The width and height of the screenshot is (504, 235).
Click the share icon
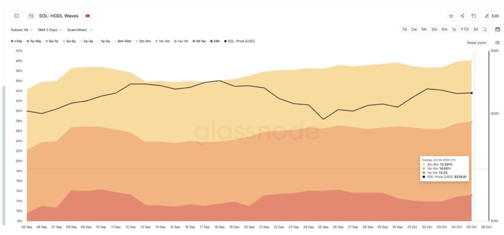point(463,16)
